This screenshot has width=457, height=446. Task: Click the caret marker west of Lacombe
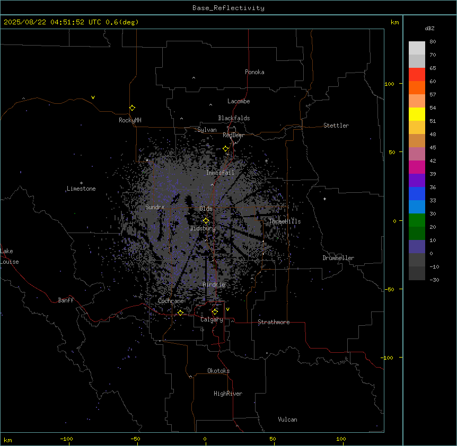[x=210, y=104]
